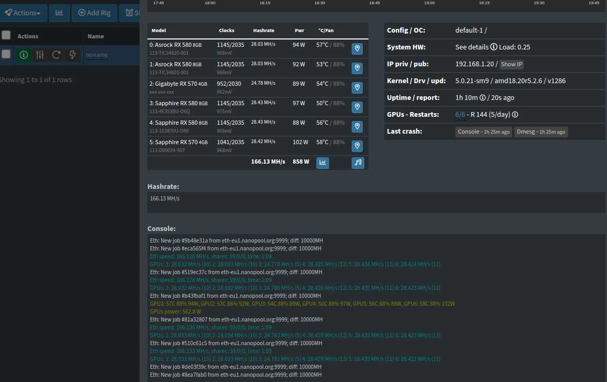Click the Show IP button

tap(511, 64)
